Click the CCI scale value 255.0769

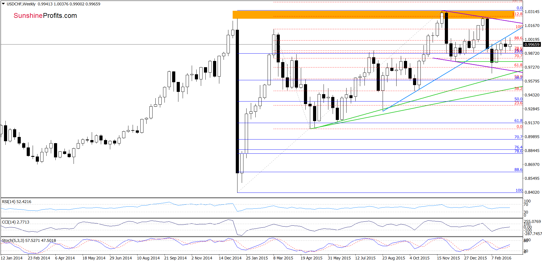coord(533,221)
